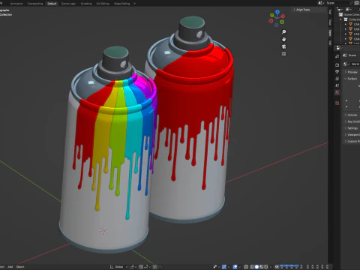Open the pivot point dropdown

134,267
